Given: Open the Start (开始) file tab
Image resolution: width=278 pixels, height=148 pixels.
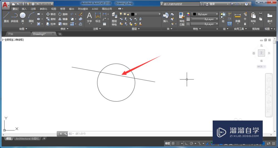Looking at the screenshot, I should (x=11, y=34).
